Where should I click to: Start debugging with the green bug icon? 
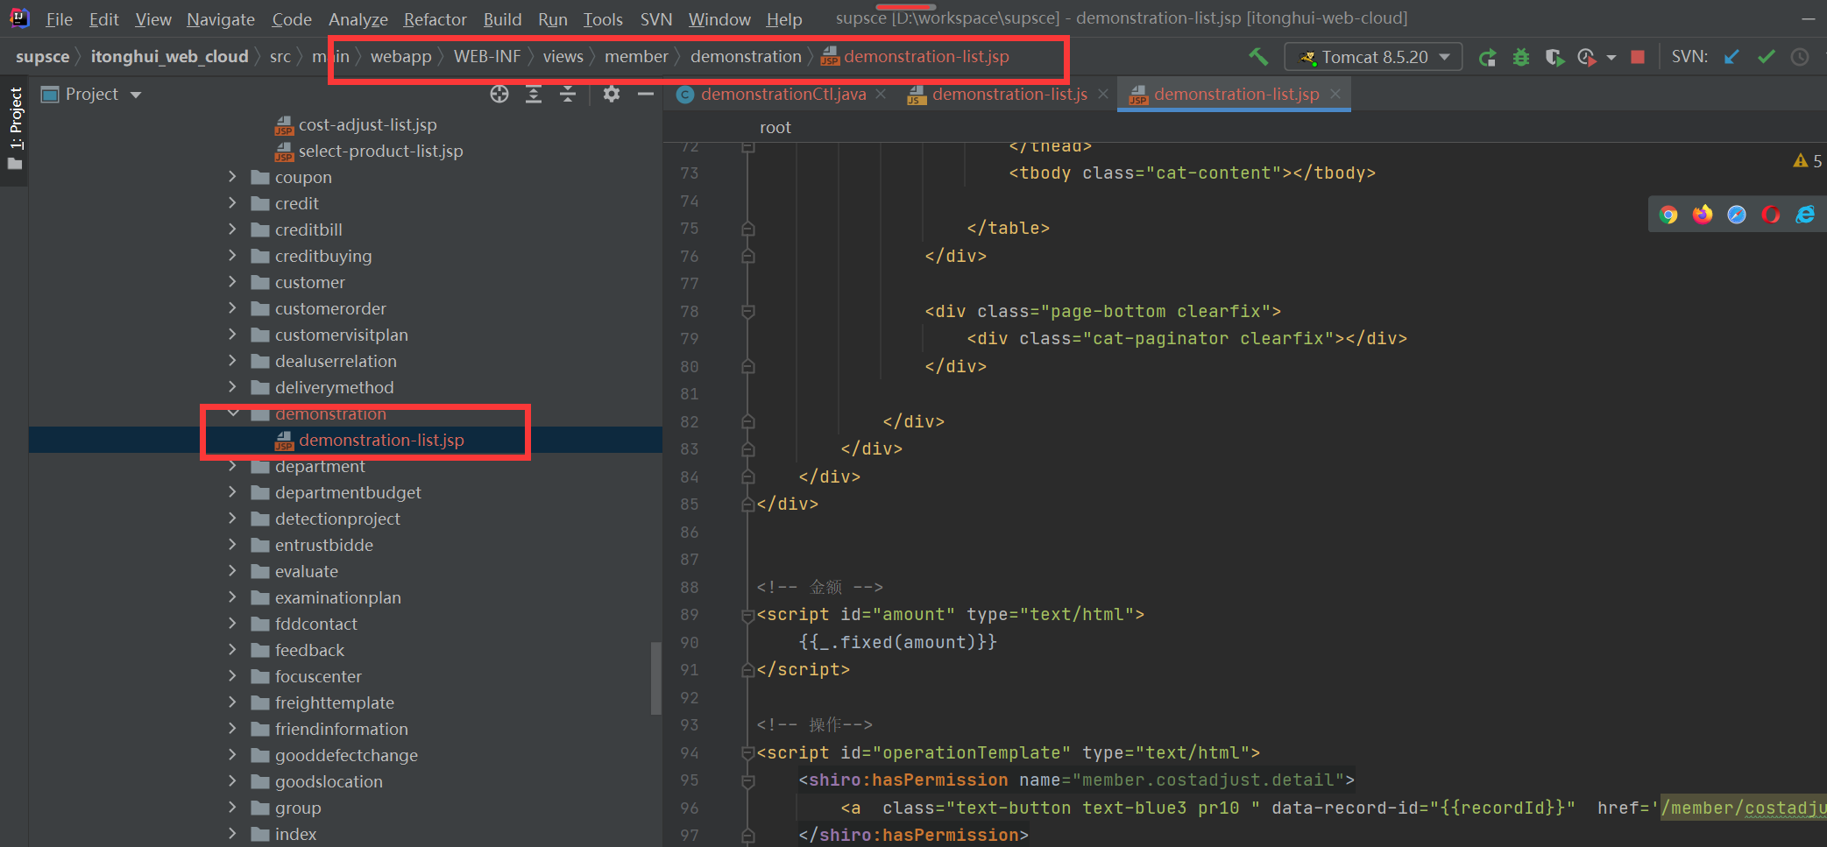(1521, 57)
